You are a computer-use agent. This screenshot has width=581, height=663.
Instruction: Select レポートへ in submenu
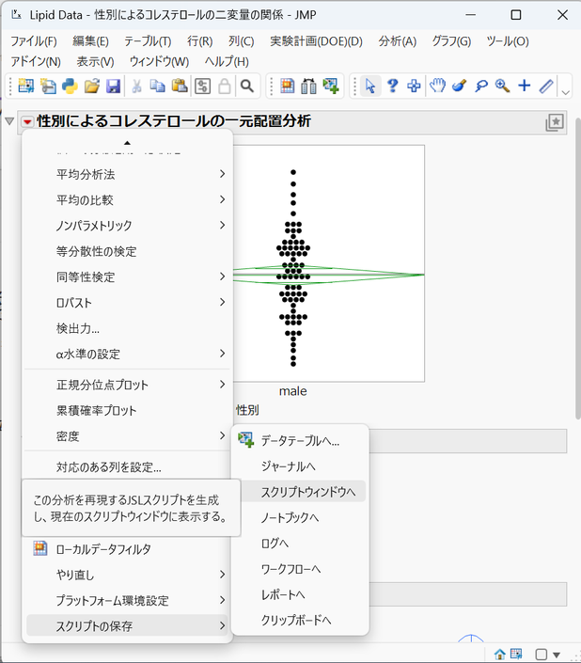tap(300, 594)
